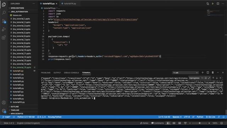The image size is (227, 128).
Task: Maximize the panel with chevron up
Action: pyautogui.click(x=218, y=73)
